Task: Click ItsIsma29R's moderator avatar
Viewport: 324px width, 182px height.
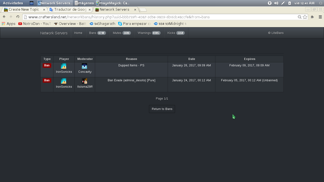Action: click(85, 81)
